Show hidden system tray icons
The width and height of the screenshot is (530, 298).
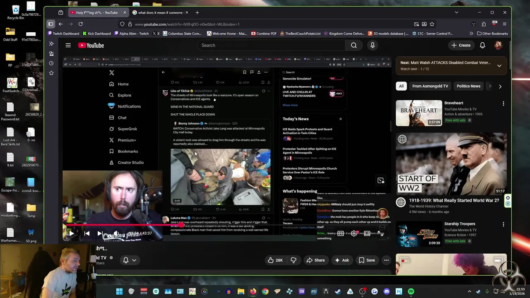469,292
